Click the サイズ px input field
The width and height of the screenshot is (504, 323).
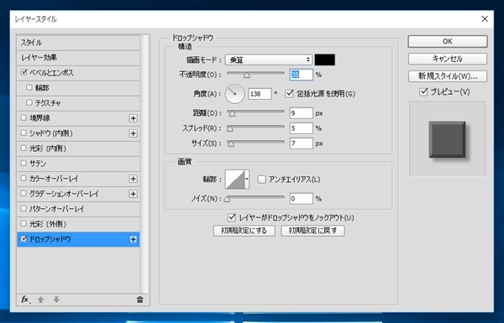(301, 143)
